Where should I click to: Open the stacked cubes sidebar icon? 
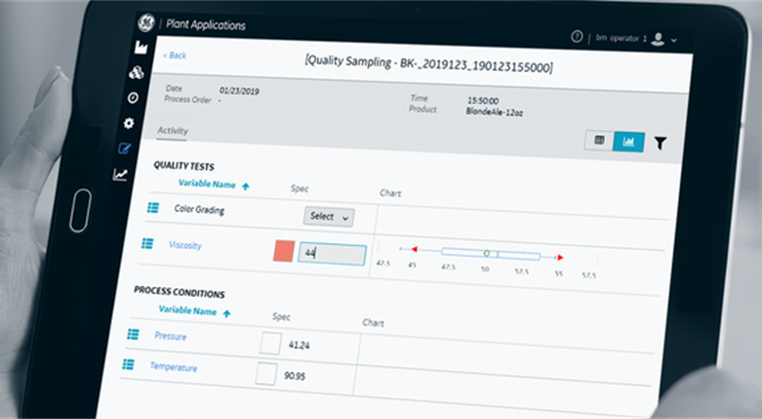coord(137,72)
